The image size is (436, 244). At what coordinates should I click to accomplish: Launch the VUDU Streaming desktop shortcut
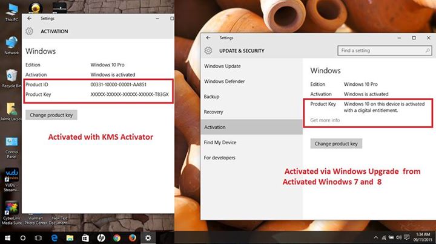[12, 179]
